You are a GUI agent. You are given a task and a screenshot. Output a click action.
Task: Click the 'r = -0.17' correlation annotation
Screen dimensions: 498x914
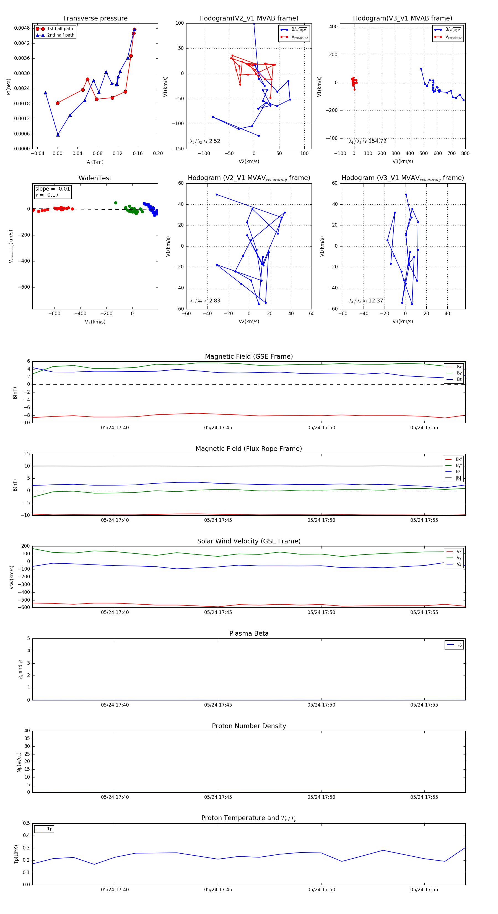click(x=47, y=195)
